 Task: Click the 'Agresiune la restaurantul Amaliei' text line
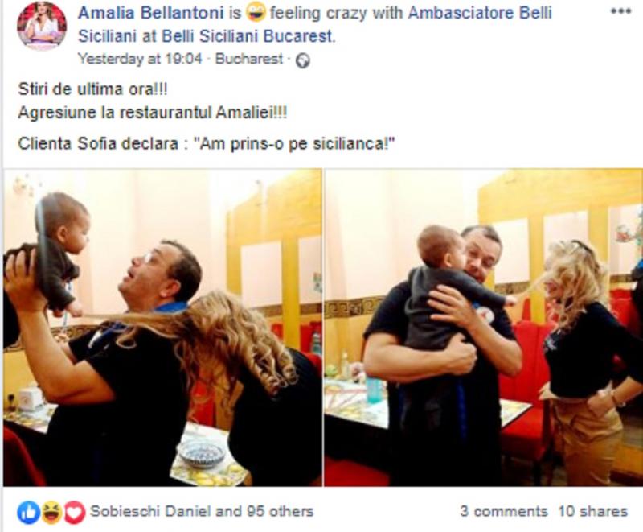click(x=153, y=113)
